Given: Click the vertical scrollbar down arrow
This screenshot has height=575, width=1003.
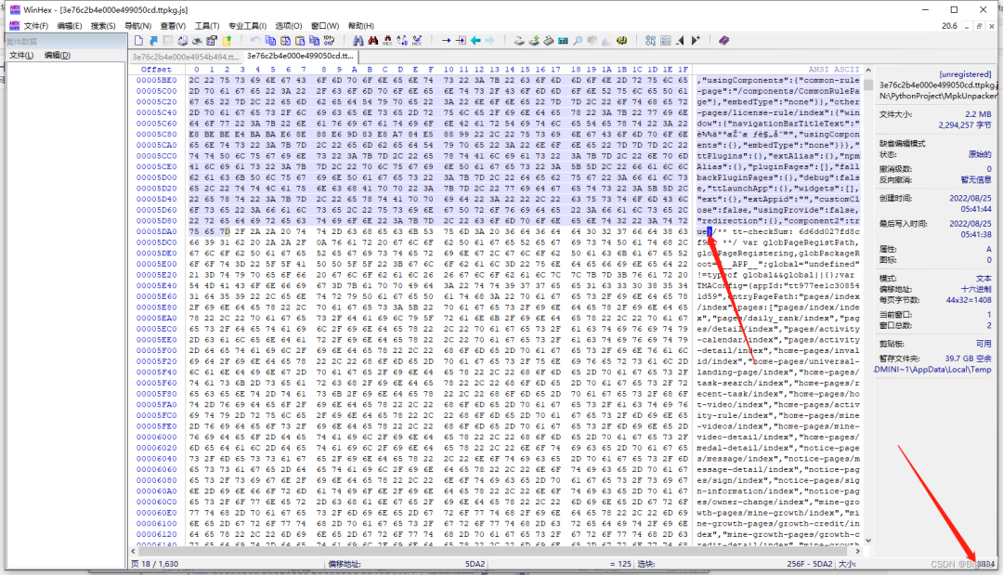Looking at the screenshot, I should (x=868, y=541).
